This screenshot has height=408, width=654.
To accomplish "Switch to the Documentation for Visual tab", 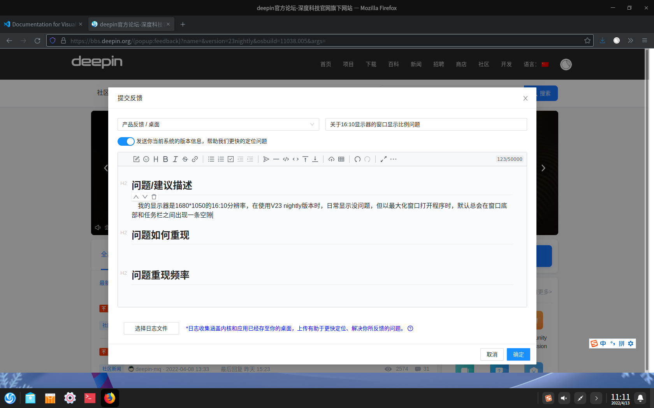I will click(x=44, y=24).
